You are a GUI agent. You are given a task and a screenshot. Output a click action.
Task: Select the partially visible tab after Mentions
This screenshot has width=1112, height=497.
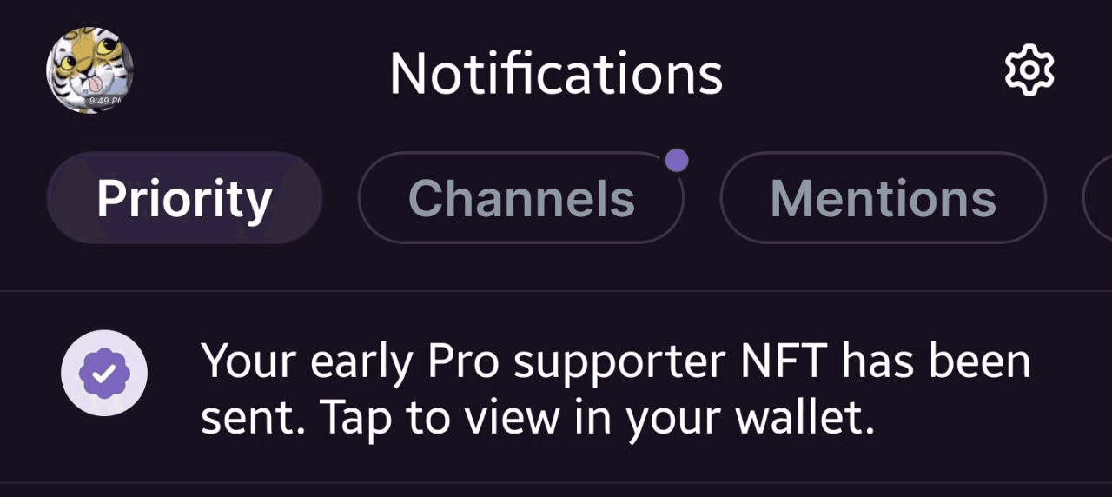click(1097, 198)
